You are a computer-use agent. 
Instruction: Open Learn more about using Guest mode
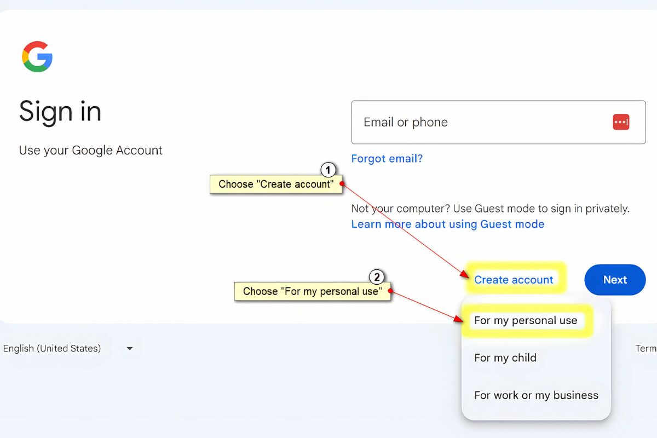448,224
